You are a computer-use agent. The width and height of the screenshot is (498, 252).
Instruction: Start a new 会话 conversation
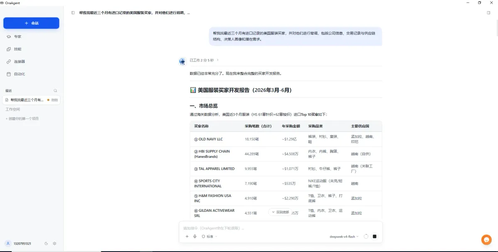coord(31,23)
